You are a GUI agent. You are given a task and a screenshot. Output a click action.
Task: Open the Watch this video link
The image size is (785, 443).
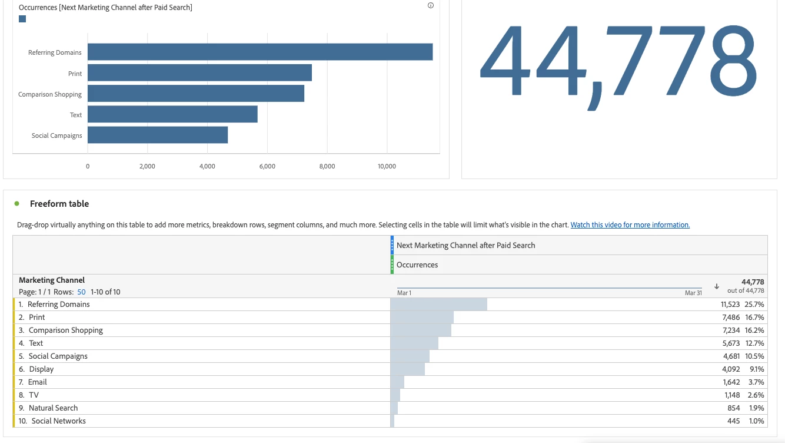630,224
